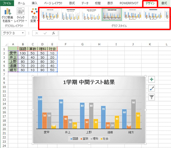This screenshot has height=148, width=171.
Task: Click the funnel chart filters button
Action: 152,97
